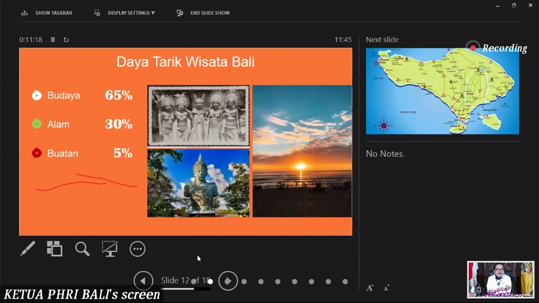
Task: Minimize the presenter view window
Action: pyautogui.click(x=497, y=6)
